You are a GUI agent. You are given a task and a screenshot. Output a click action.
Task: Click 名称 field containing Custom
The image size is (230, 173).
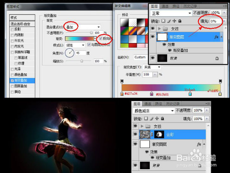pyautogui.click(x=140, y=57)
